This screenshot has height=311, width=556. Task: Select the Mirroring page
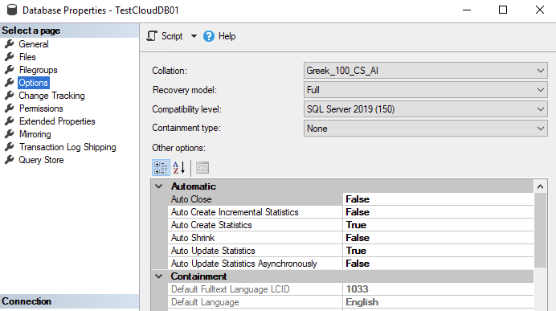click(35, 134)
